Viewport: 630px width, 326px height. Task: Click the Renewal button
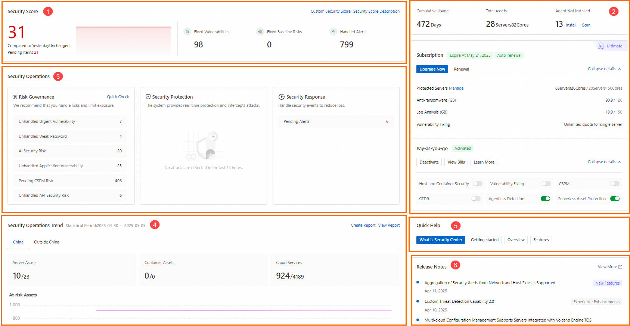[x=461, y=69]
